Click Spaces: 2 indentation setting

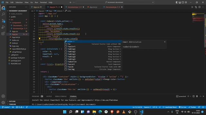click(x=147, y=107)
